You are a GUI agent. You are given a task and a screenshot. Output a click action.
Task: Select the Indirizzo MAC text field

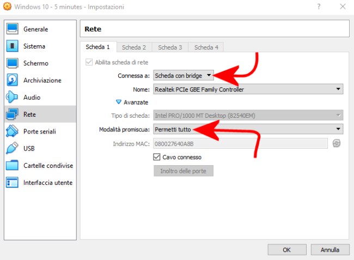tap(240, 144)
